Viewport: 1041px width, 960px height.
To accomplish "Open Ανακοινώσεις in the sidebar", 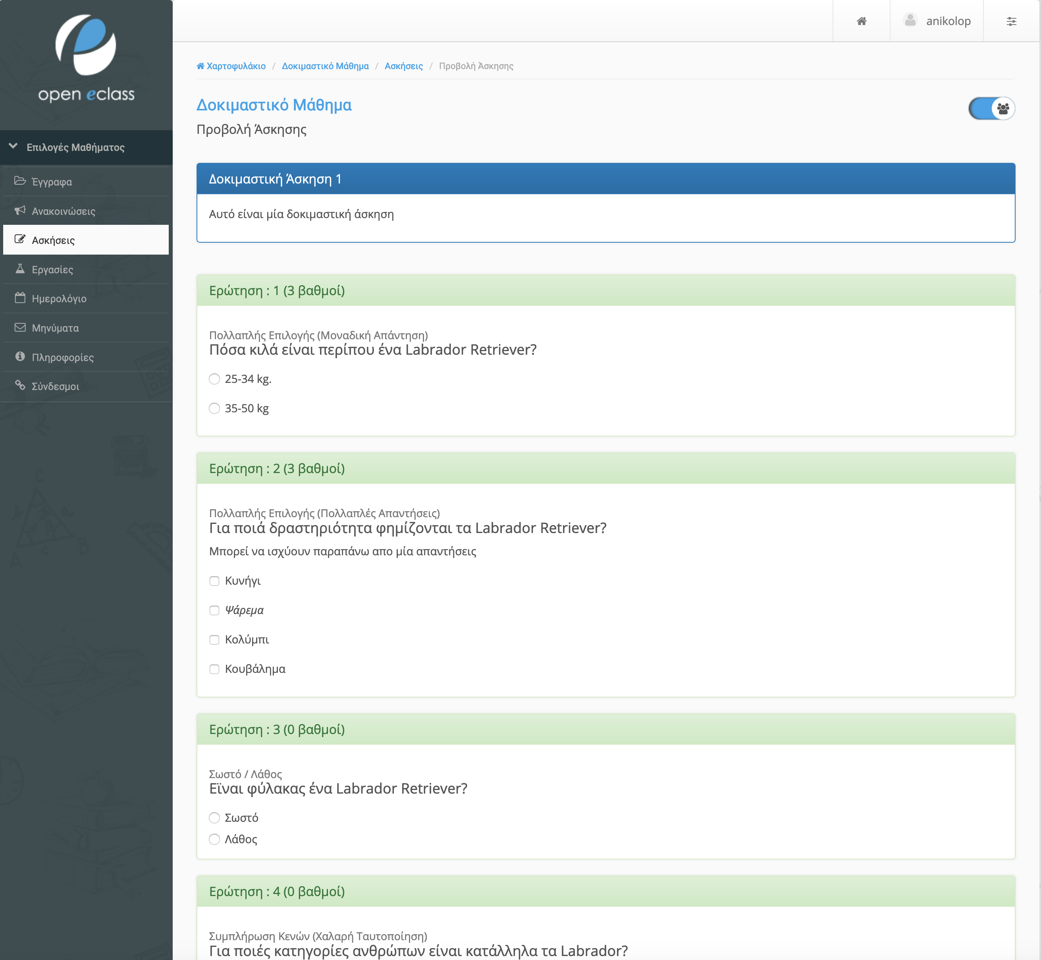I will click(x=86, y=211).
